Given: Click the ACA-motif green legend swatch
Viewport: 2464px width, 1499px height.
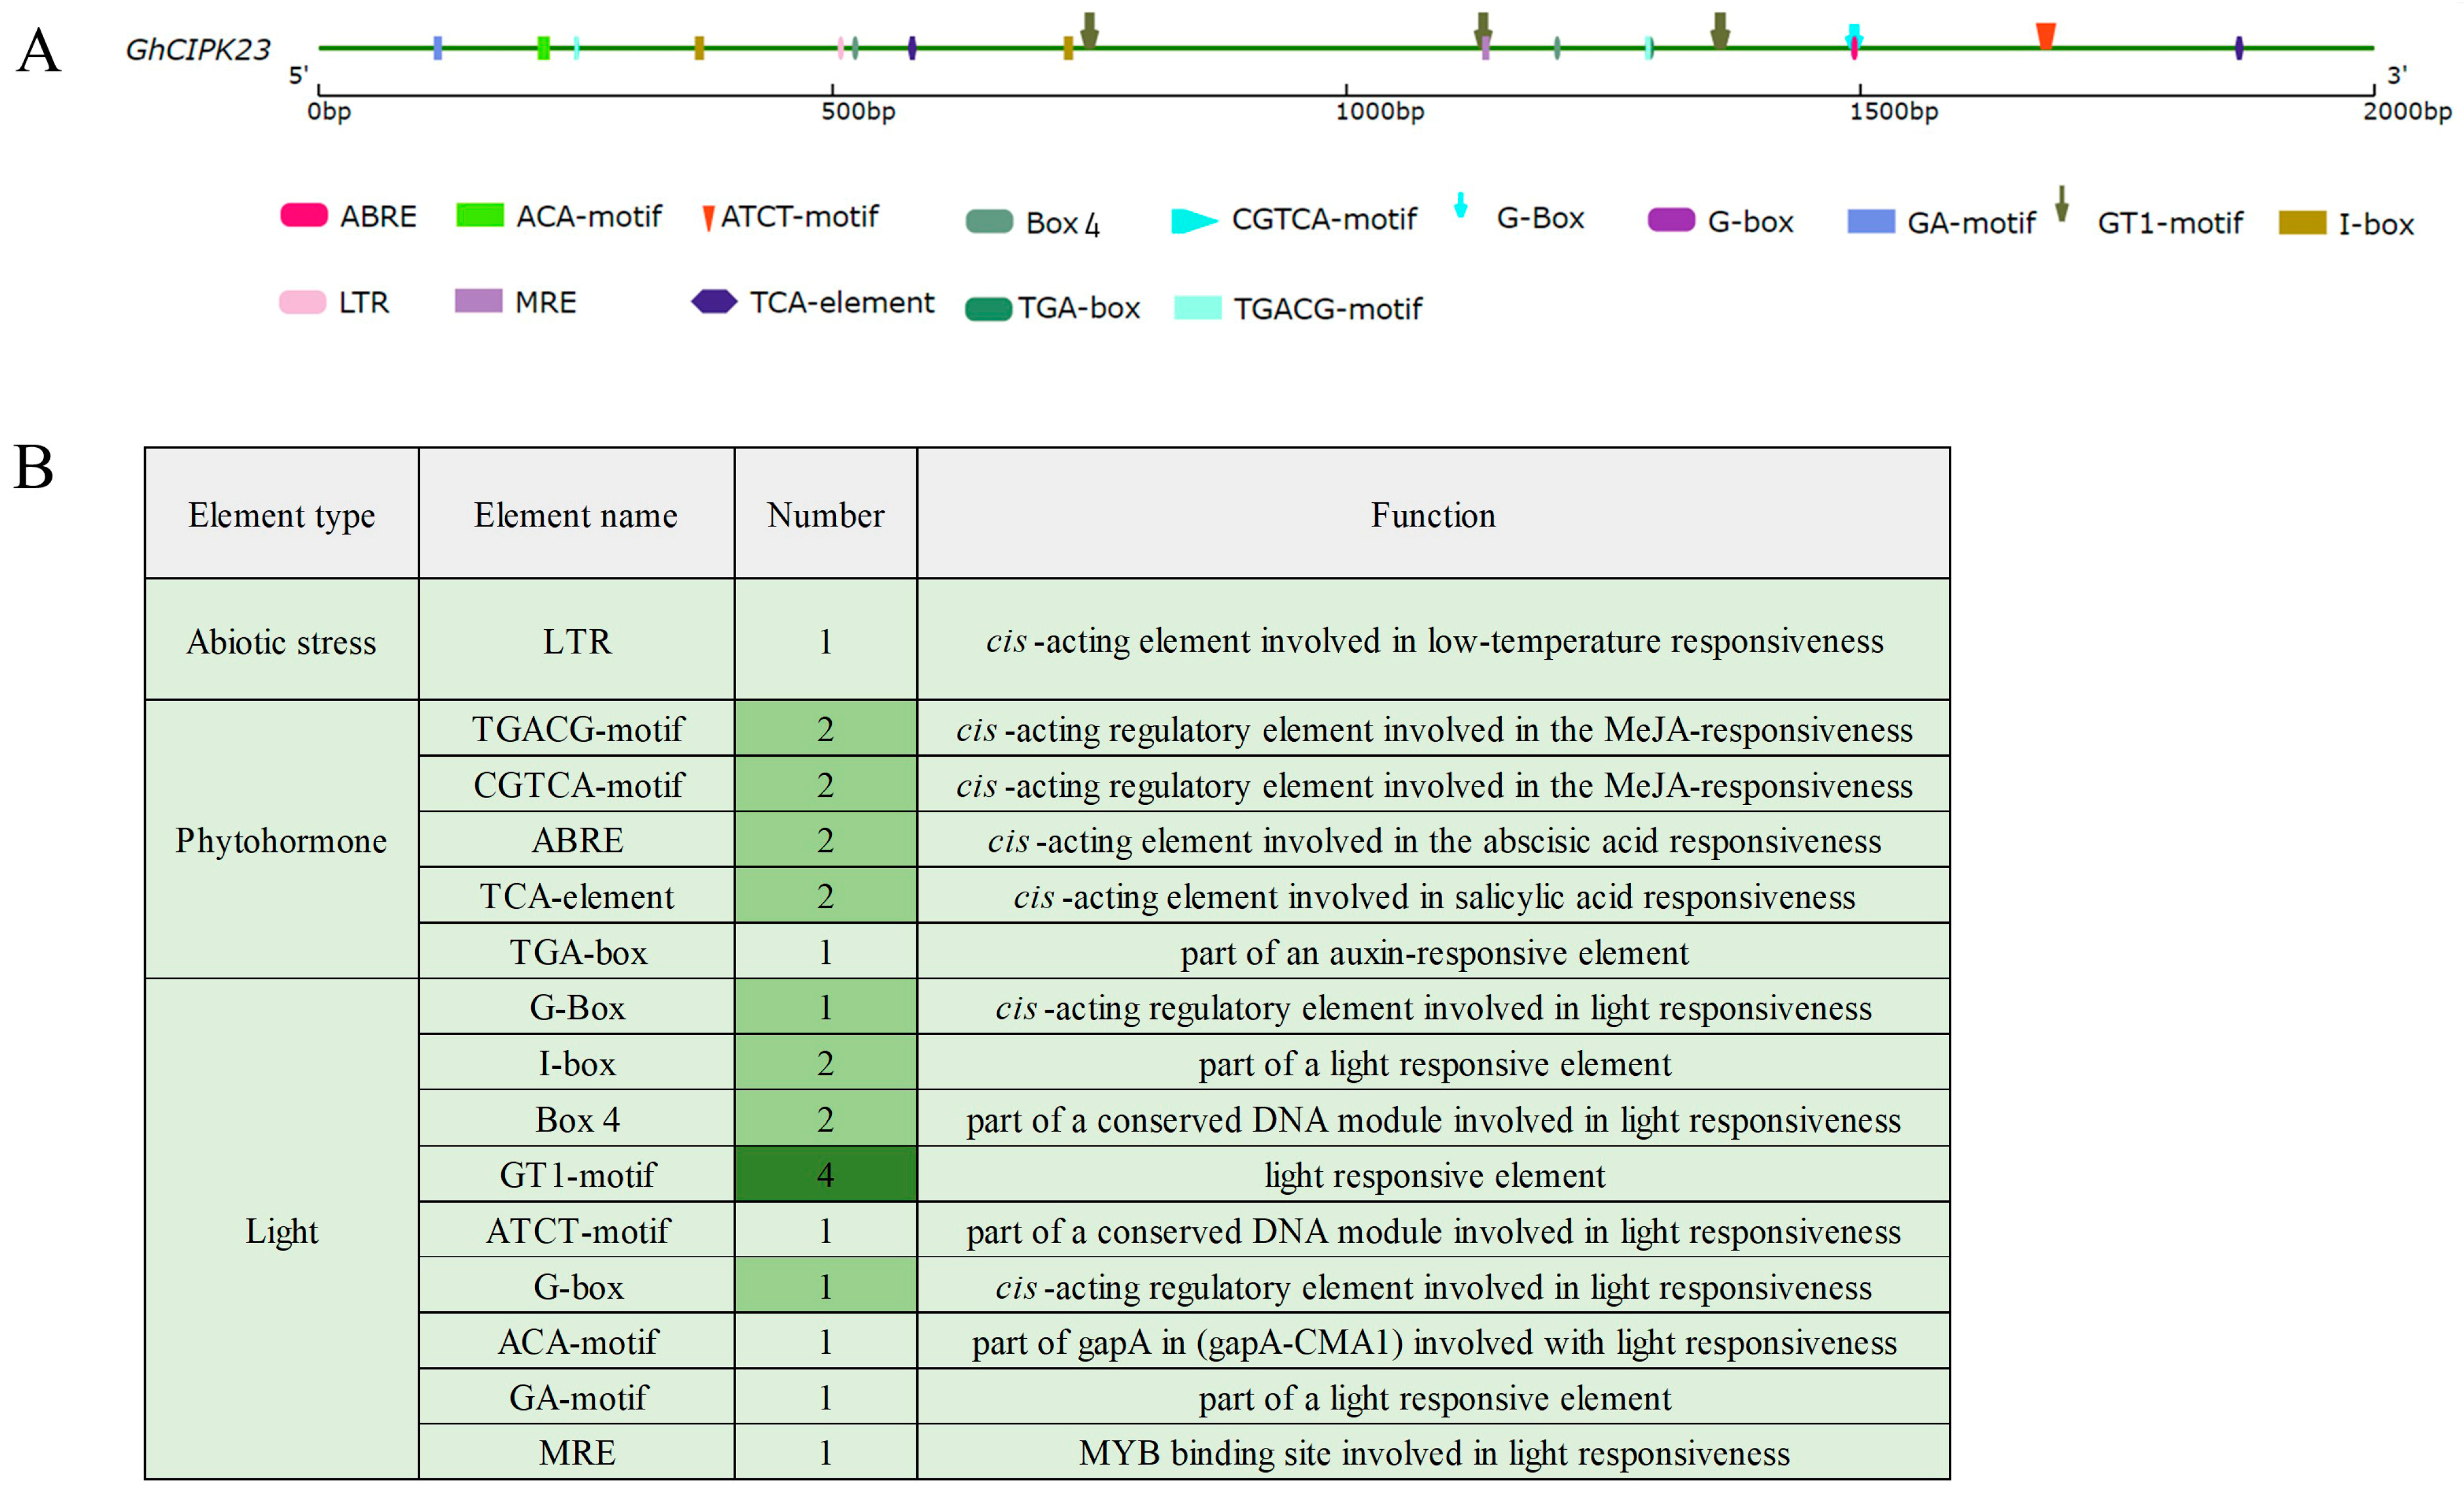Looking at the screenshot, I should [479, 215].
